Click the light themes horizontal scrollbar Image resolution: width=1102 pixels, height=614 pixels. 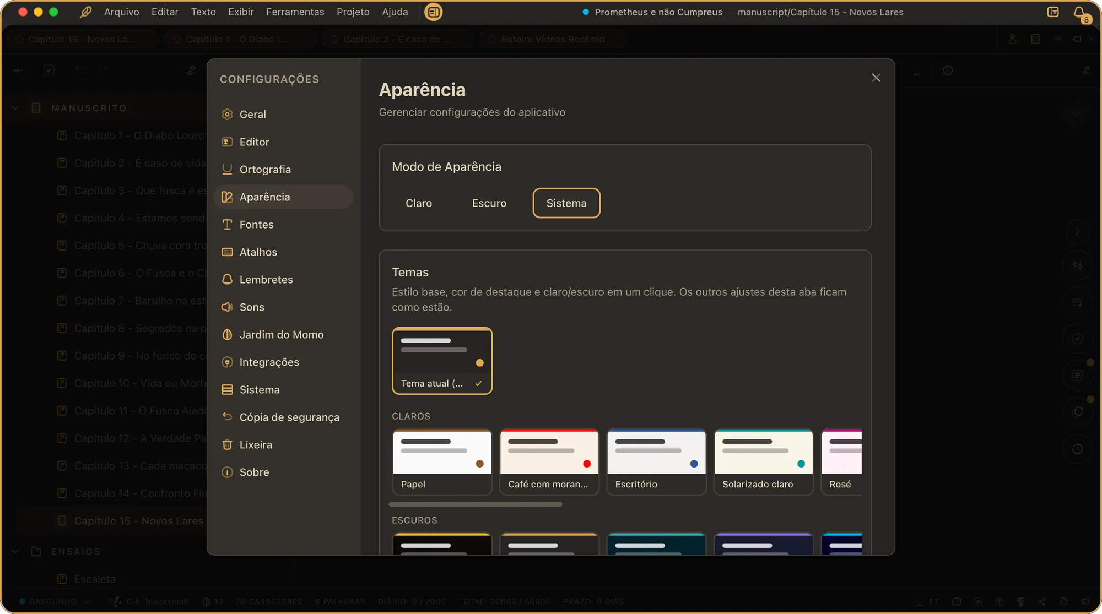[476, 504]
